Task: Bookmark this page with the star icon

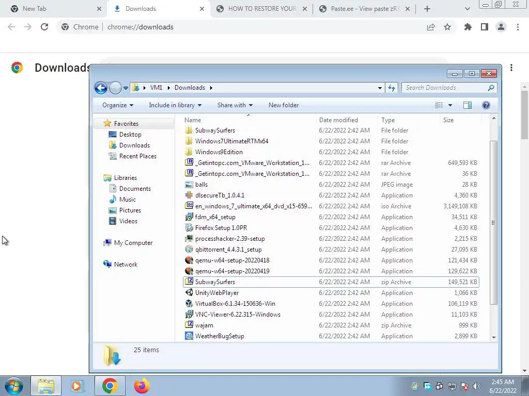Action: click(x=447, y=27)
